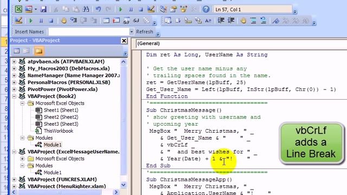Open the Immediate Window icon
Screen dimensions: 347x195
coord(116,21)
